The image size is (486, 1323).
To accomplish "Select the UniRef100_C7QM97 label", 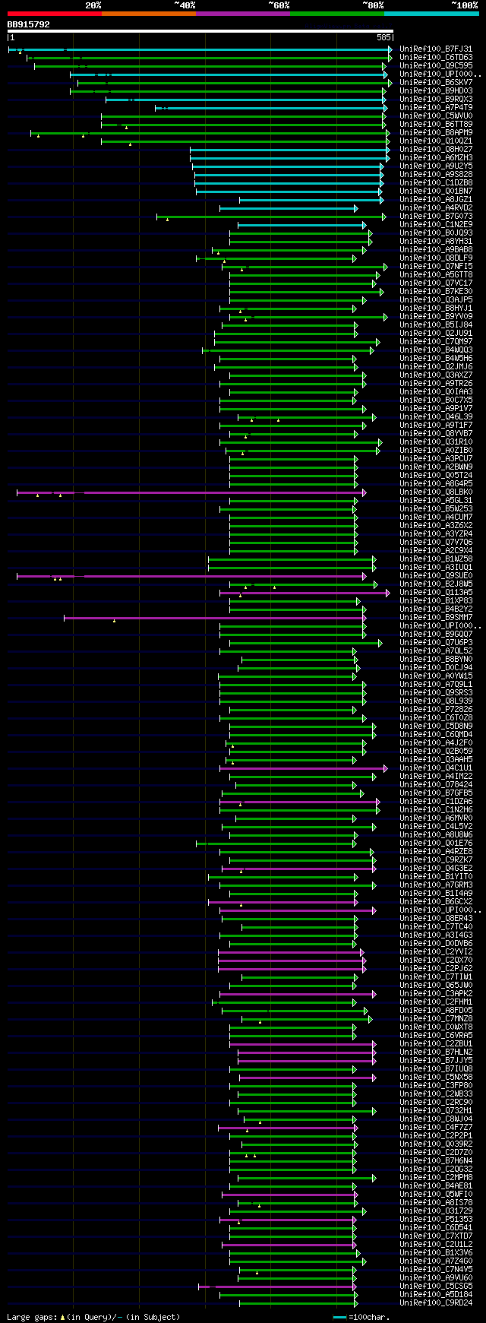I will point(436,342).
